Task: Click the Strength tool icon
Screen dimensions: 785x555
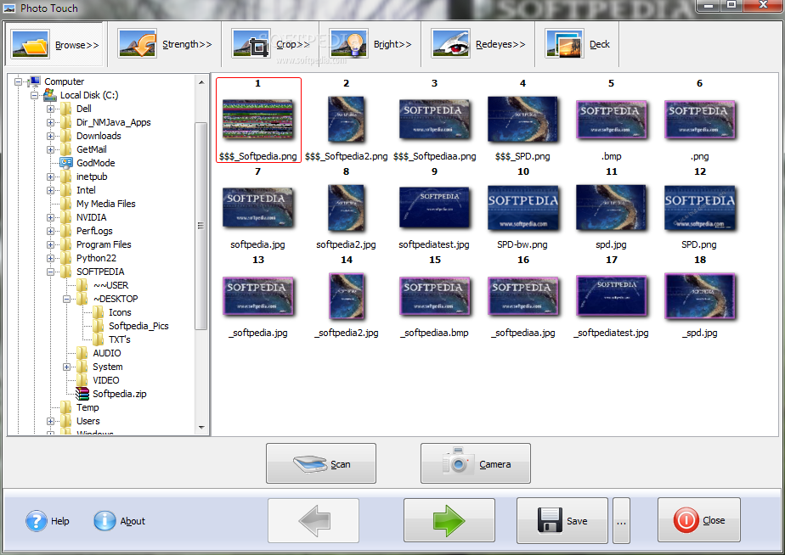Action: [137, 43]
